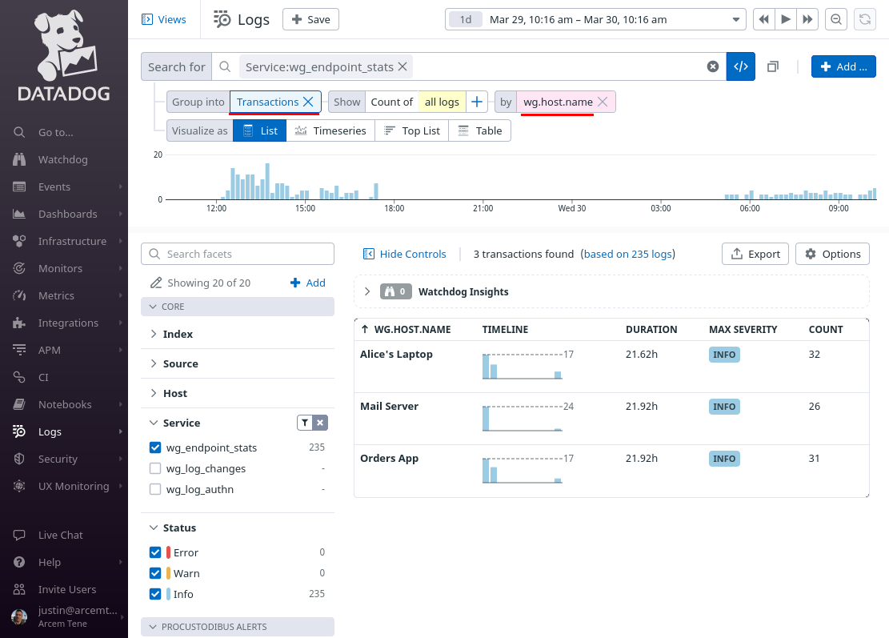Check the wg_log_authn service

point(155,489)
